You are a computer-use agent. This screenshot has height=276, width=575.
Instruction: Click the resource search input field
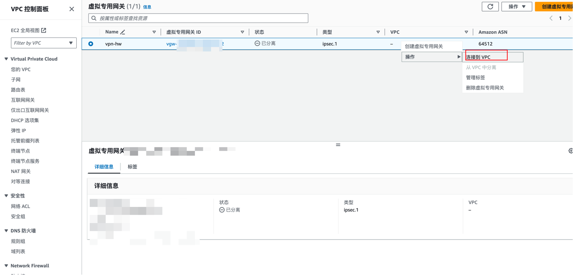pos(199,18)
